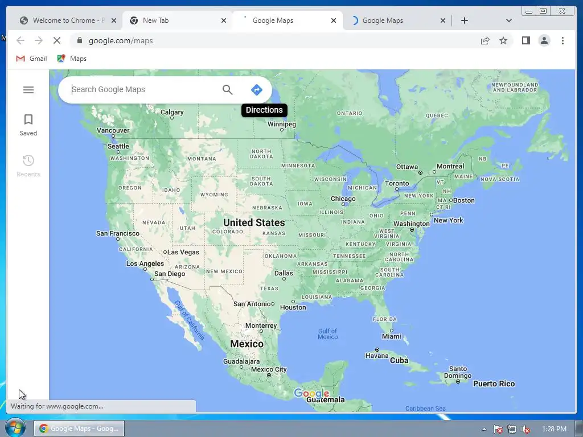Open Recents in the sidebar

pyautogui.click(x=28, y=166)
